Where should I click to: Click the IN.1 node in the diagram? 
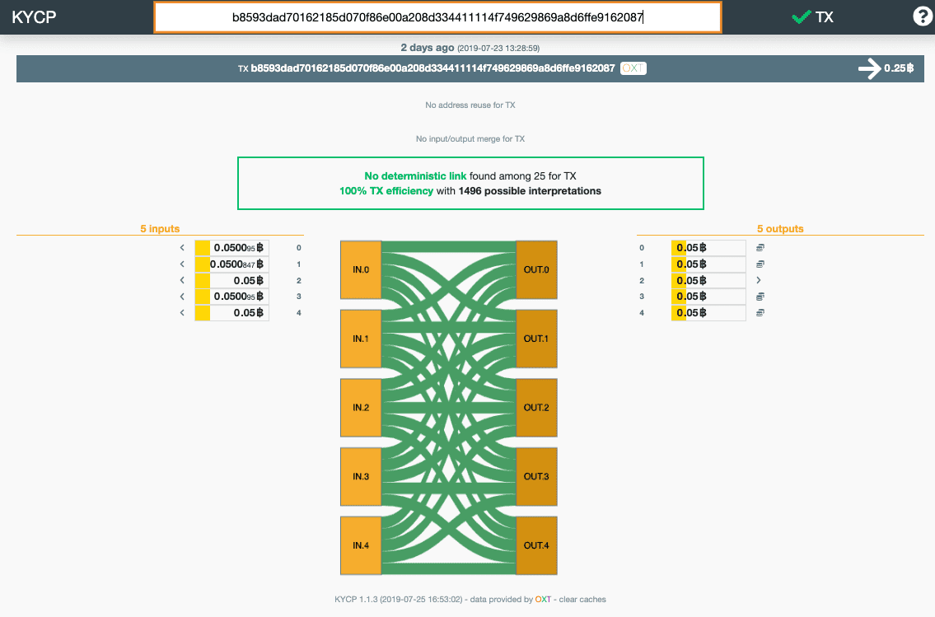click(361, 339)
